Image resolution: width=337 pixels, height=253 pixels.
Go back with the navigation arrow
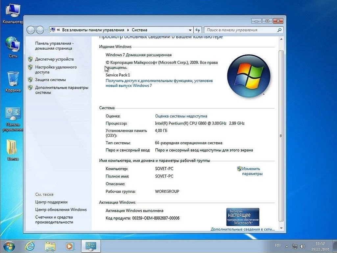pyautogui.click(x=31, y=30)
